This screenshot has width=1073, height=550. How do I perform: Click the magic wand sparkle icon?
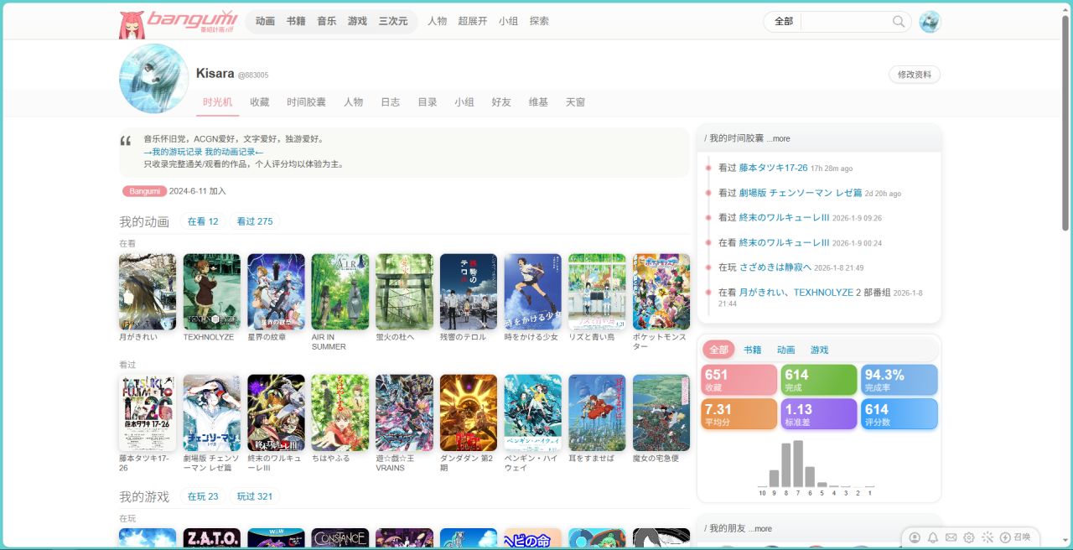(987, 537)
